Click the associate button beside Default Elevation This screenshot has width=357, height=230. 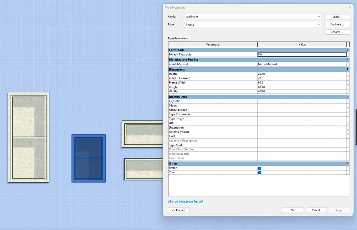tap(348, 55)
